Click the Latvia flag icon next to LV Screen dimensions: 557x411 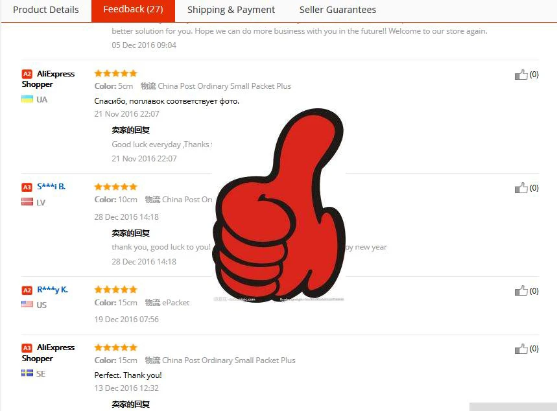pos(27,202)
